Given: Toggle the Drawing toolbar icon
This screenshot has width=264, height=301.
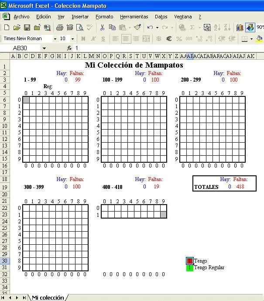Looking at the screenshot, I should pyautogui.click(x=250, y=27).
